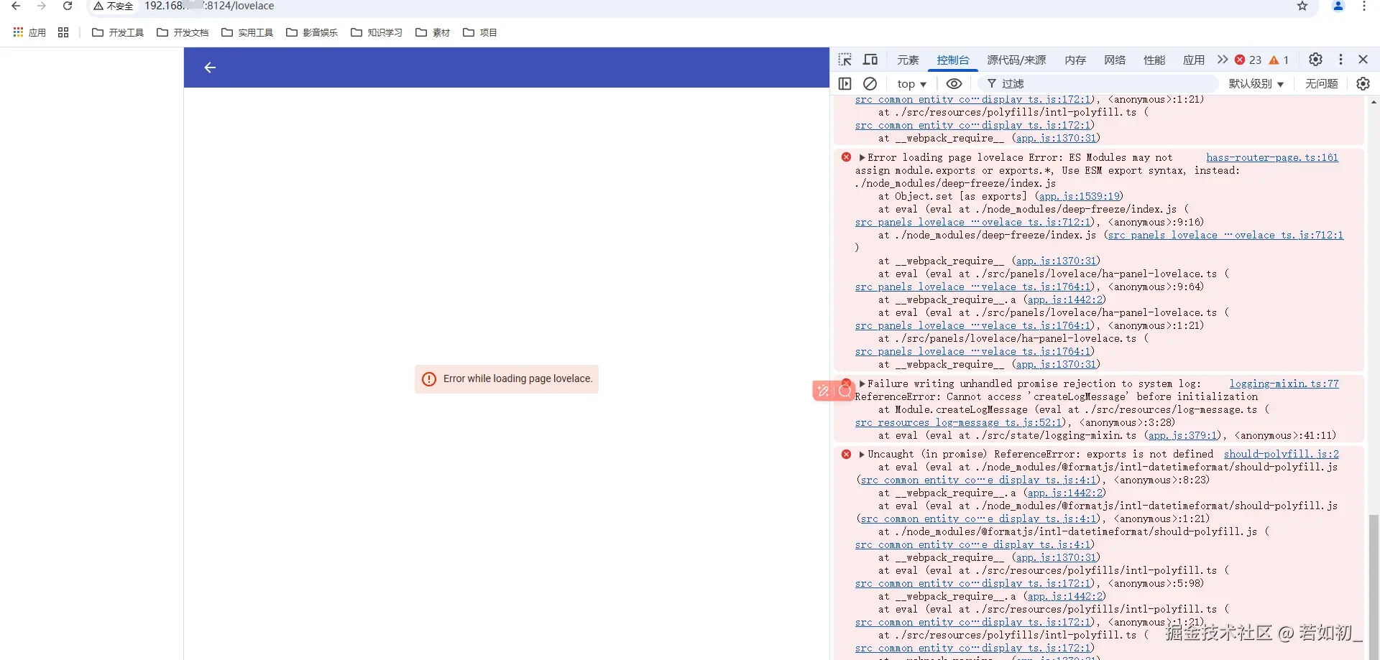1380x660 pixels.
Task: Open hass-router-page.ts:161 source link
Action: (1271, 157)
